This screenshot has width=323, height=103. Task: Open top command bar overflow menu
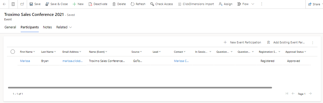(x=262, y=4)
